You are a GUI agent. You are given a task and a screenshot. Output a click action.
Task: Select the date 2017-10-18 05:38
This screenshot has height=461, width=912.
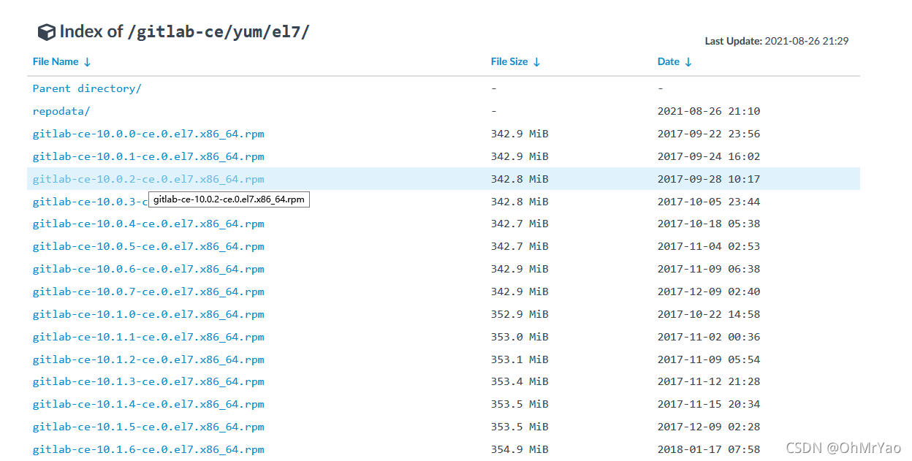click(x=709, y=224)
